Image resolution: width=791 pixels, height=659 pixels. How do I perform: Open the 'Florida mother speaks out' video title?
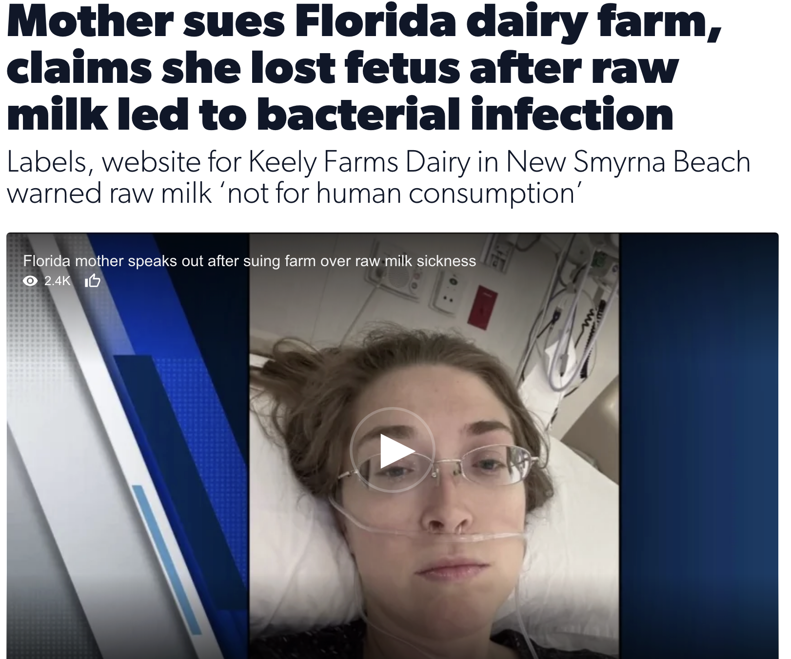(x=249, y=261)
